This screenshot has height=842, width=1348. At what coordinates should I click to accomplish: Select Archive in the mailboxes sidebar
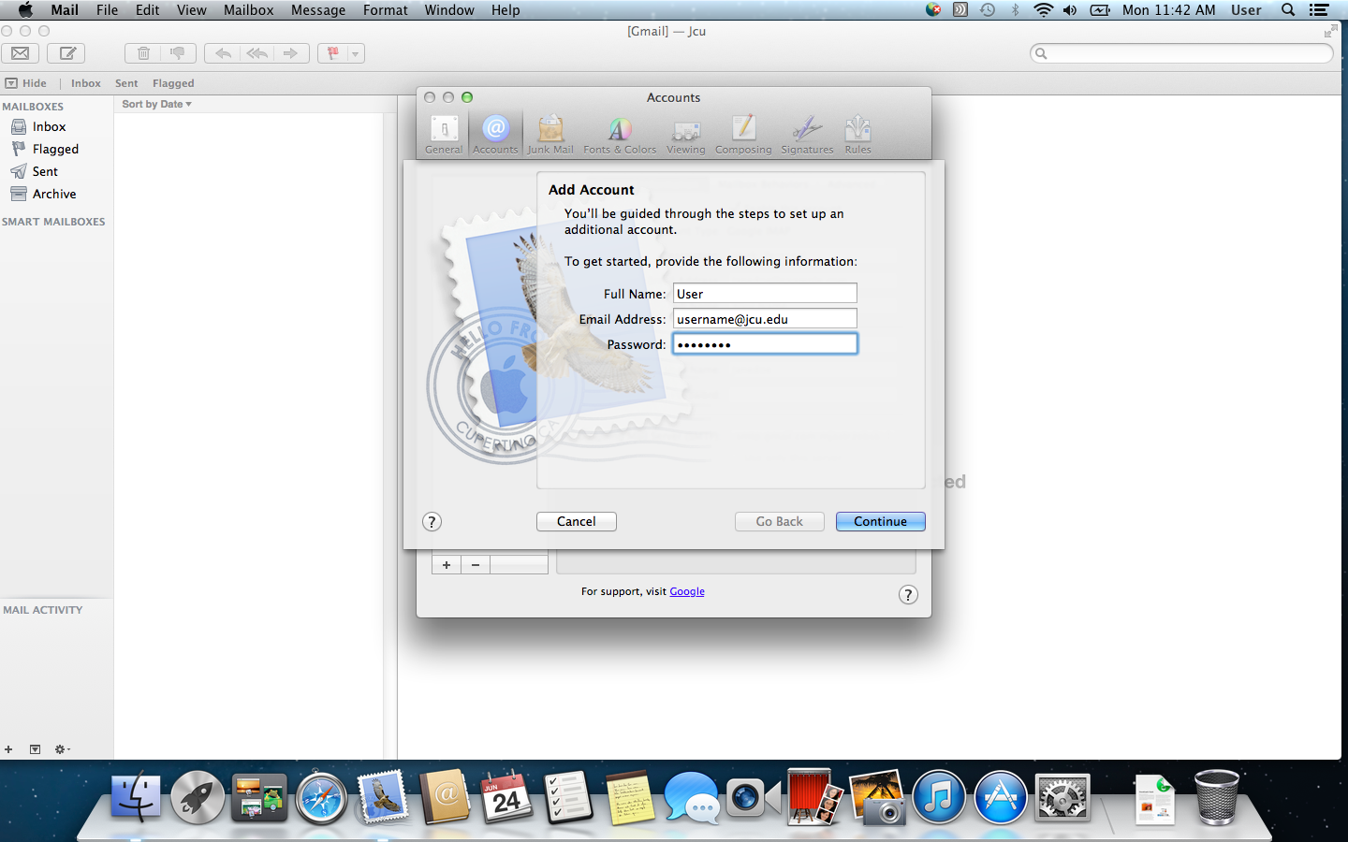56,194
